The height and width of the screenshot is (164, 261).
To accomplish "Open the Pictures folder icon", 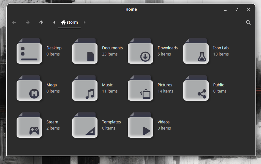I will (140, 88).
